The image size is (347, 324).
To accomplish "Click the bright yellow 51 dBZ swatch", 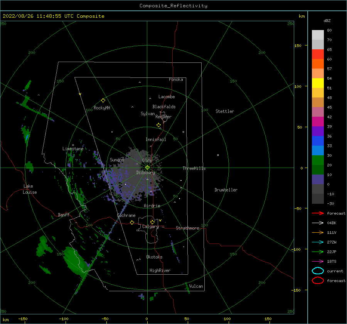I will (318, 83).
